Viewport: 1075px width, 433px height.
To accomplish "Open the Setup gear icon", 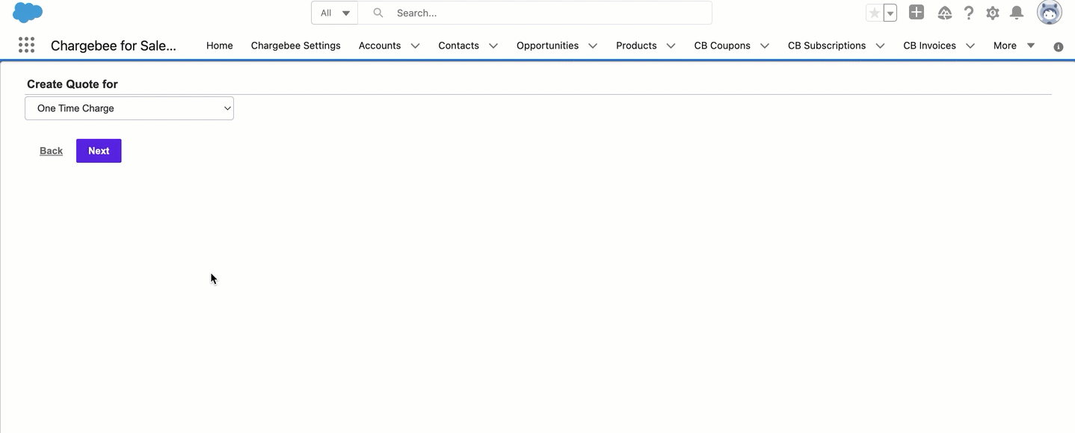I will (x=993, y=13).
